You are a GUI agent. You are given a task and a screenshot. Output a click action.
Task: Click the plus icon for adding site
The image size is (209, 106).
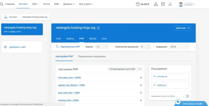pyautogui.click(x=5, y=47)
